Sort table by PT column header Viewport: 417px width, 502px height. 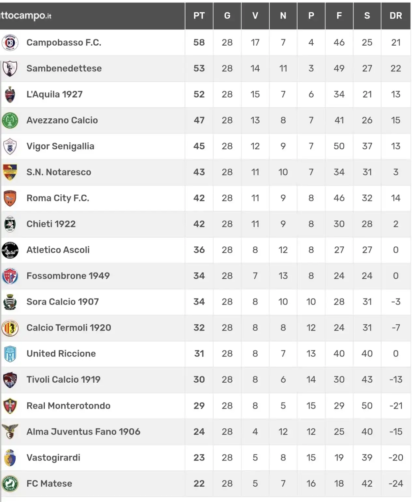[199, 16]
